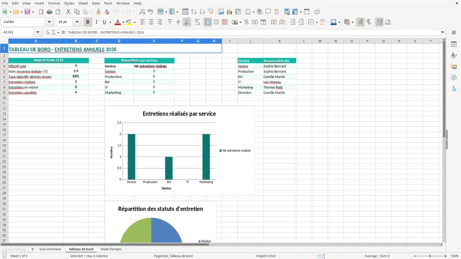Expand the Name Box dropdown arrow
This screenshot has height=259, width=461.
(38, 32)
